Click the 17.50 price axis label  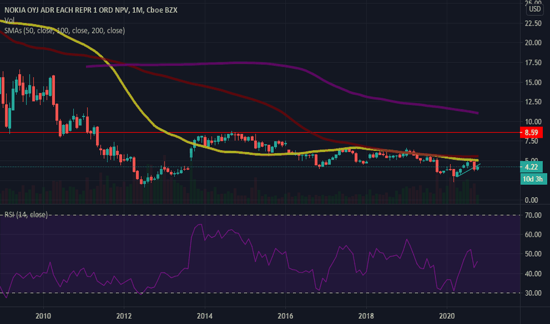[533, 62]
